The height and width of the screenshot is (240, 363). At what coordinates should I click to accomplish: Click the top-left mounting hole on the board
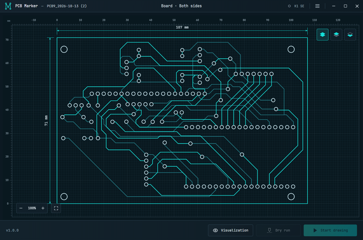coord(64,49)
